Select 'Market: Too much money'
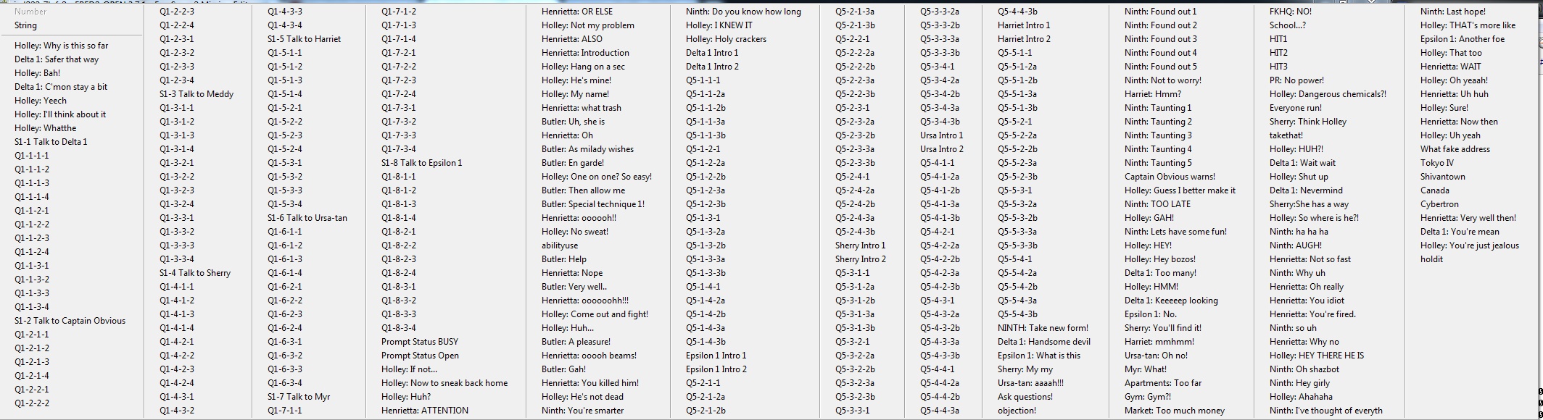The width and height of the screenshot is (1543, 420). pos(1175,411)
